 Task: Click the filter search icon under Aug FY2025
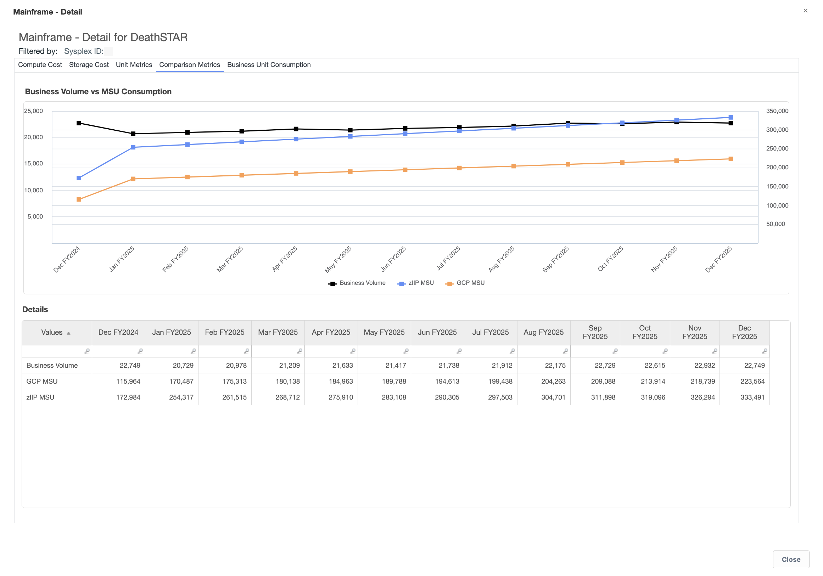point(566,351)
